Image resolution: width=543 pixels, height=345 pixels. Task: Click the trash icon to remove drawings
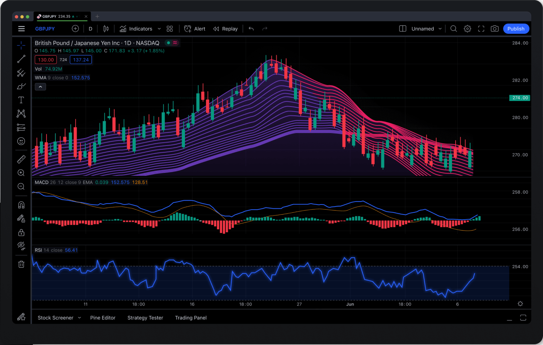click(21, 264)
